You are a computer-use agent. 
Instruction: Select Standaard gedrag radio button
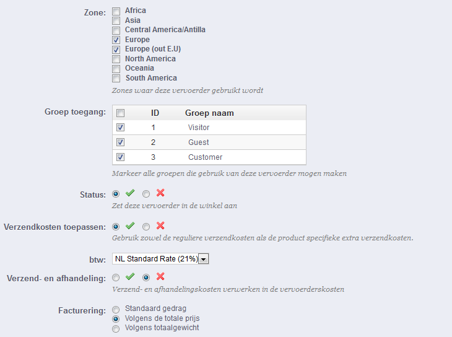[116, 309]
